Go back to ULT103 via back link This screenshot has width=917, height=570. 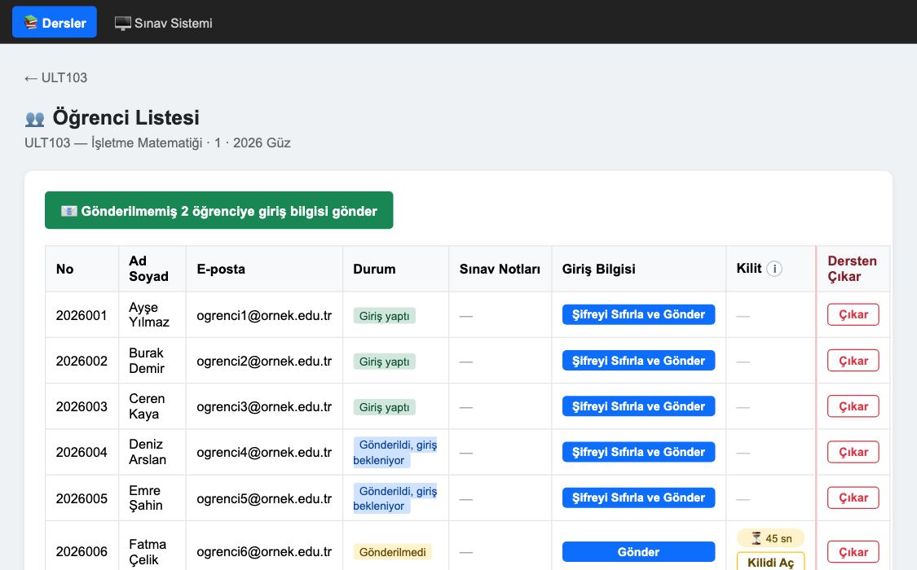tap(55, 77)
